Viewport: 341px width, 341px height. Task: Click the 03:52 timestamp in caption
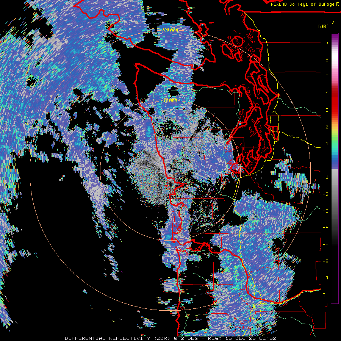coord(268,338)
